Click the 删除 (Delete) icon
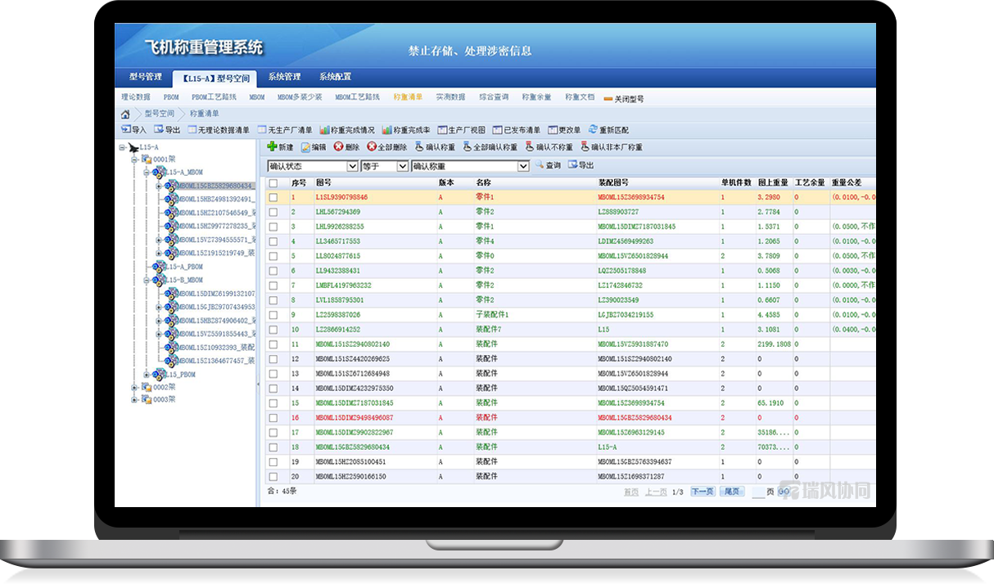This screenshot has height=584, width=994. point(348,147)
